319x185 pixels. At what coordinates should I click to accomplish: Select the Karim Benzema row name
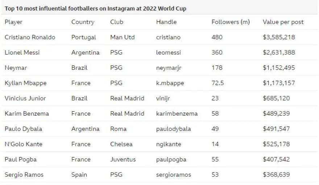point(26,113)
